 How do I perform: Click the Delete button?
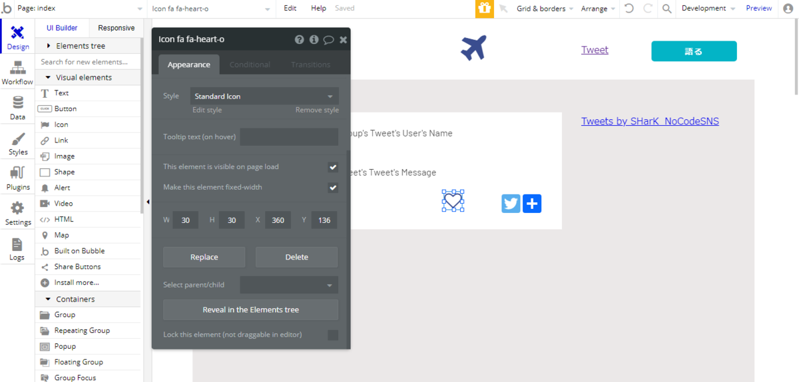tap(297, 257)
